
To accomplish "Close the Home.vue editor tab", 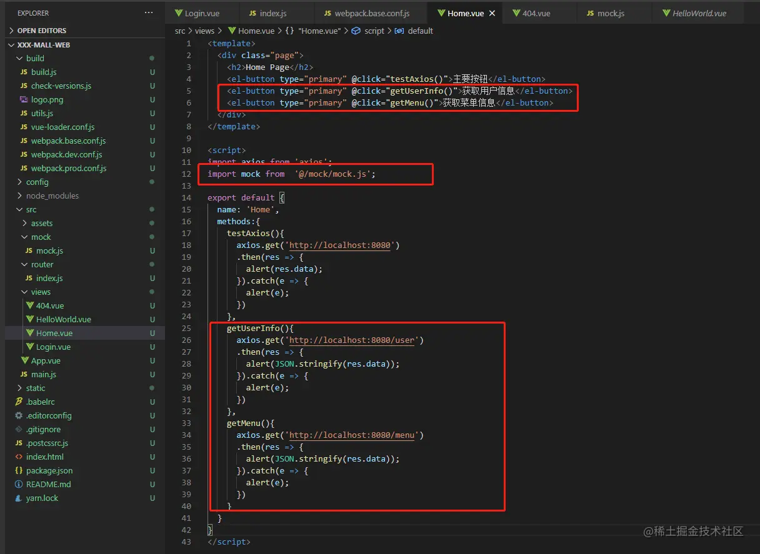I will click(x=492, y=13).
